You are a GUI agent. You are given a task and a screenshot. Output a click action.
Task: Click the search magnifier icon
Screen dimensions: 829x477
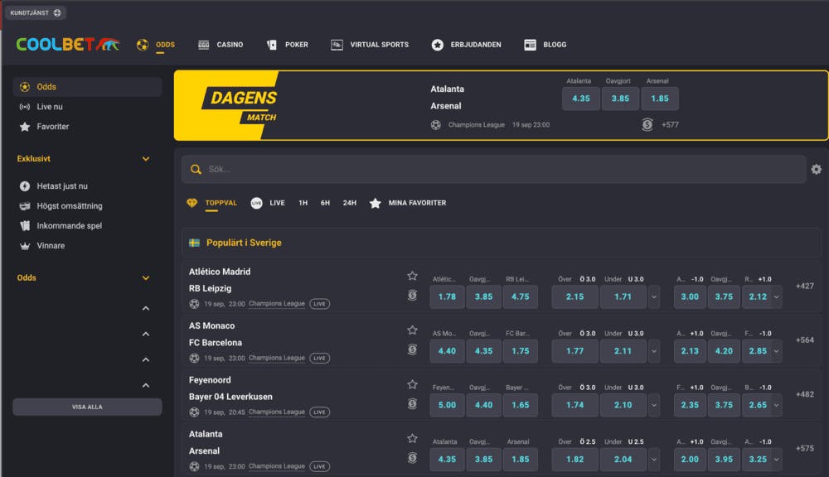click(x=196, y=169)
